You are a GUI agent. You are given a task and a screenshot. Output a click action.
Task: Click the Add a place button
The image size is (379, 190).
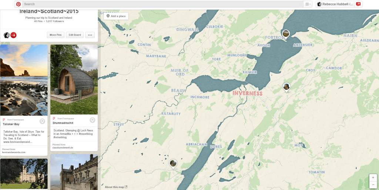[x=116, y=16]
